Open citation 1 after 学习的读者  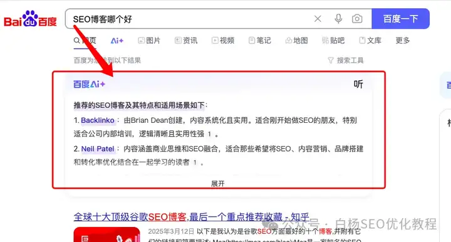195,162
